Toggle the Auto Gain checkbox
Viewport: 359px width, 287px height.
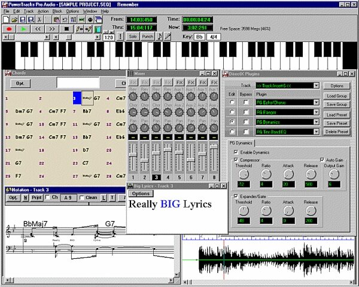(x=322, y=160)
